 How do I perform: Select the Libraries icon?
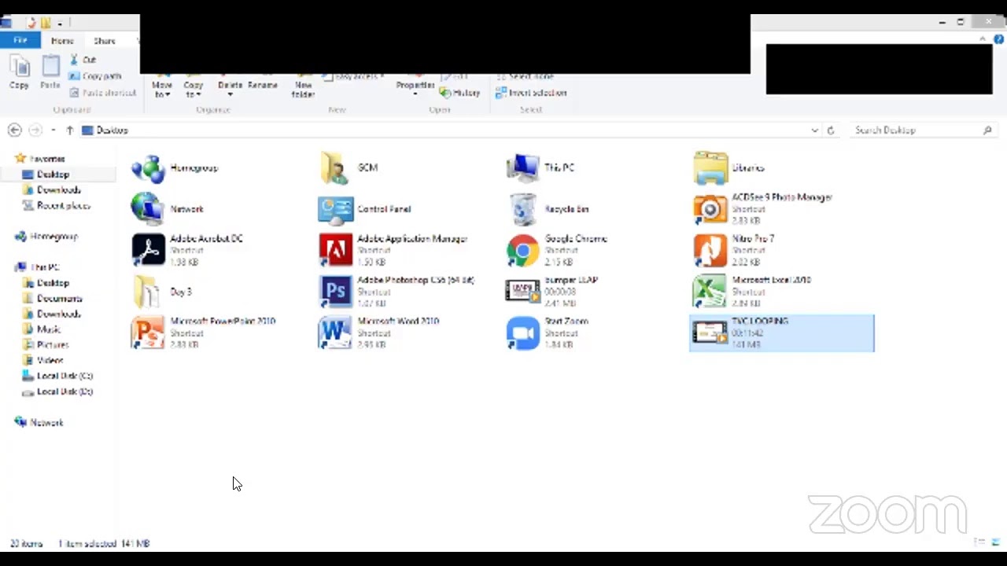point(729,167)
